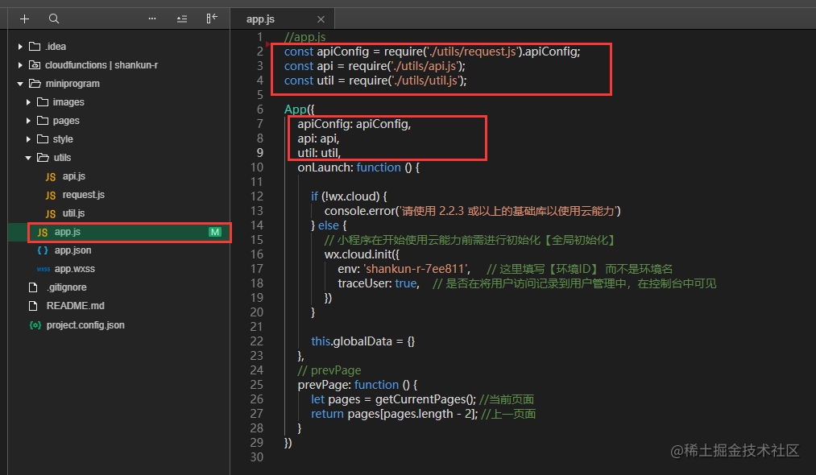Image resolution: width=816 pixels, height=475 pixels.
Task: Click 'traceUser' in the code
Action: 364,283
